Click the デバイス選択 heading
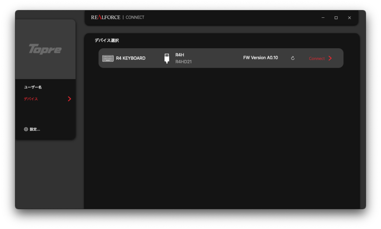Image resolution: width=381 pixels, height=229 pixels. (107, 40)
